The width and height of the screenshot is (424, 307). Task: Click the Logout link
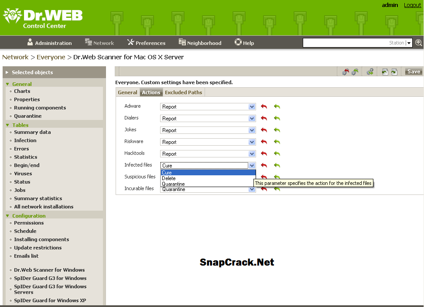point(412,5)
